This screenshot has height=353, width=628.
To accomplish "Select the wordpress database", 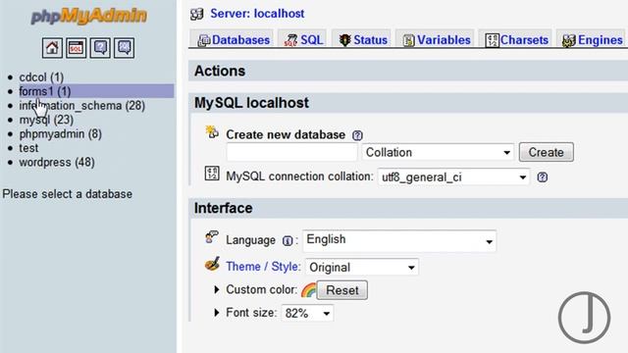I will point(57,162).
